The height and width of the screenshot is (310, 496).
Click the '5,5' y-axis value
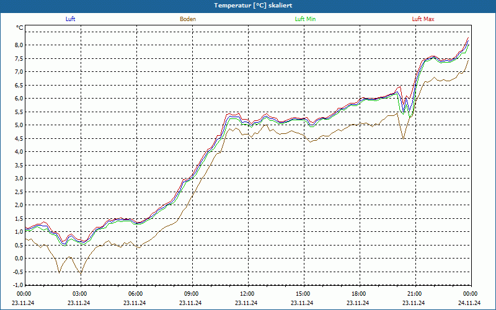(x=19, y=112)
